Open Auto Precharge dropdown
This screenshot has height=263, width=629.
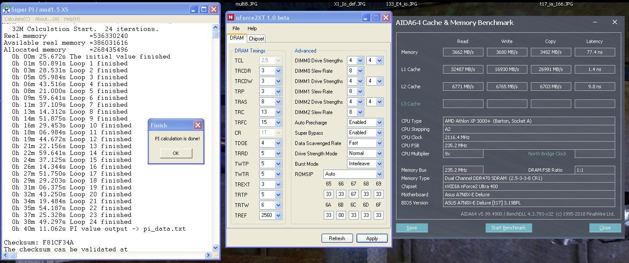[379, 123]
